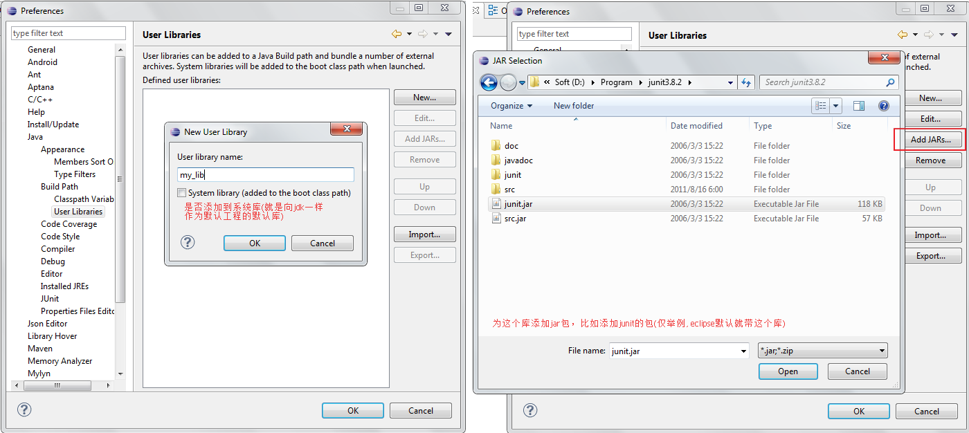This screenshot has width=969, height=433.
Task: Open view options dropdown arrow in JAR Selection
Action: coord(835,106)
